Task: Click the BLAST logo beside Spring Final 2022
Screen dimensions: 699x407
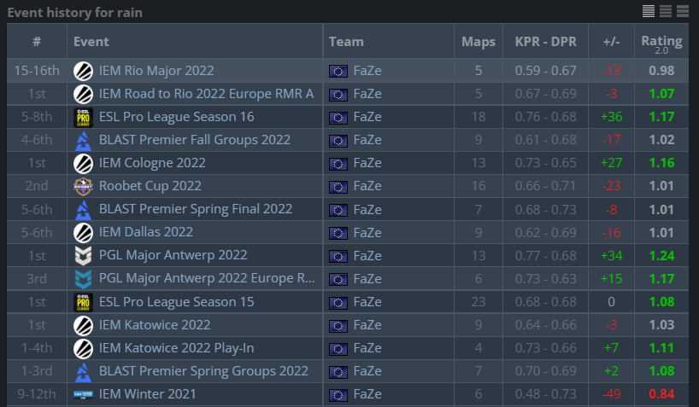Action: pyautogui.click(x=83, y=210)
